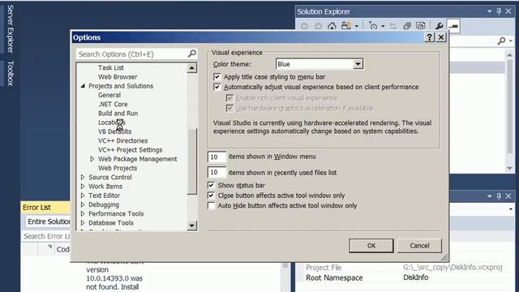The image size is (519, 292).
Task: Click Back arrow in Solution Explorer toolbar
Action: click(x=305, y=26)
